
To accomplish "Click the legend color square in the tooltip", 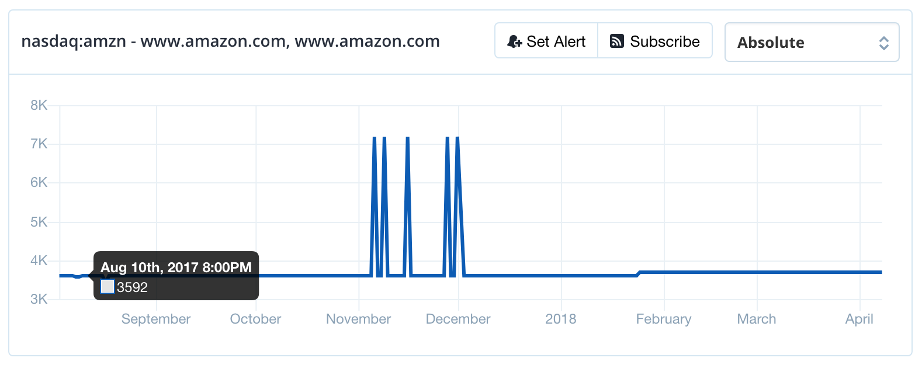I will pyautogui.click(x=108, y=287).
